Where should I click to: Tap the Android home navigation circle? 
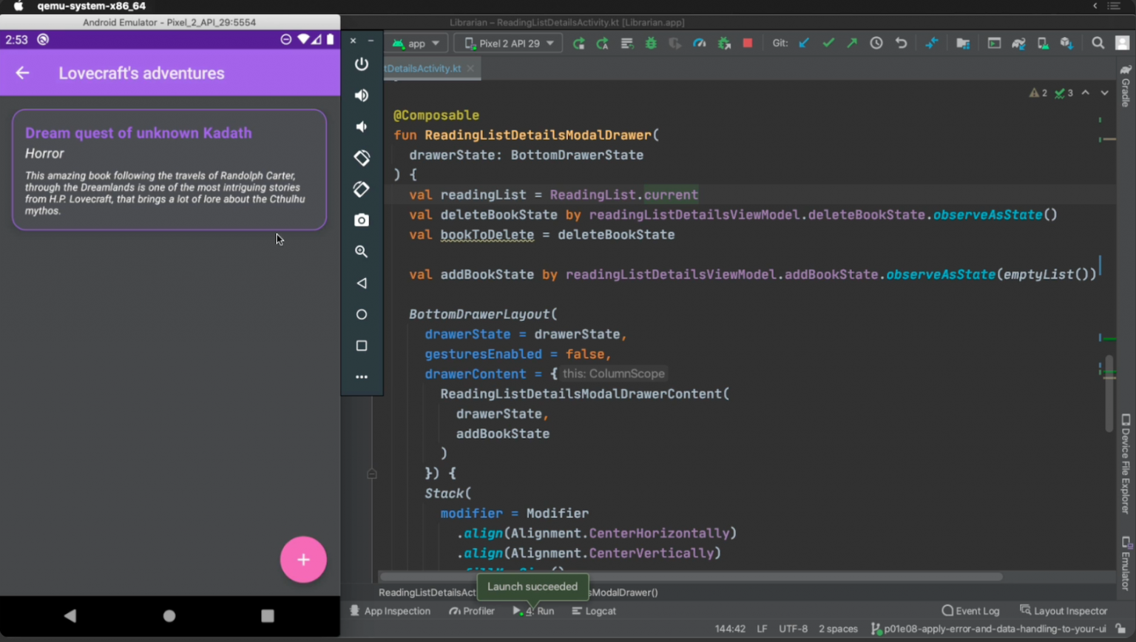click(169, 615)
